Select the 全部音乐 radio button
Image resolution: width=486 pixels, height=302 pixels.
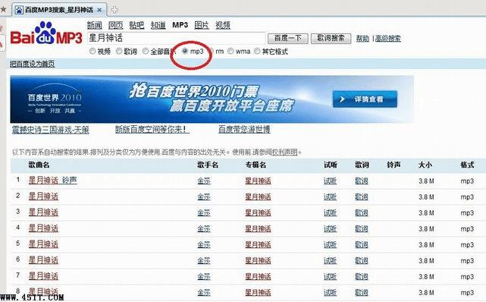pyautogui.click(x=146, y=51)
